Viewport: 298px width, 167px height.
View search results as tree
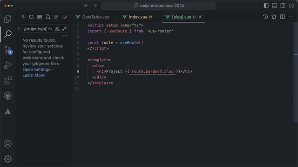click(56, 17)
